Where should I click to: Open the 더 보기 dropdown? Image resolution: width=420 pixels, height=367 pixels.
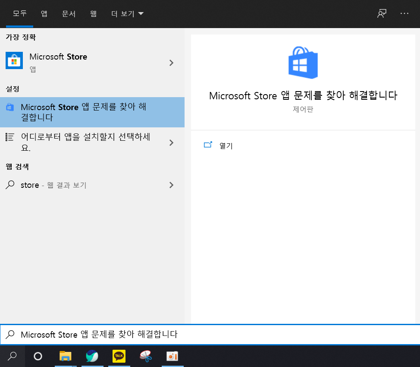[x=128, y=13]
